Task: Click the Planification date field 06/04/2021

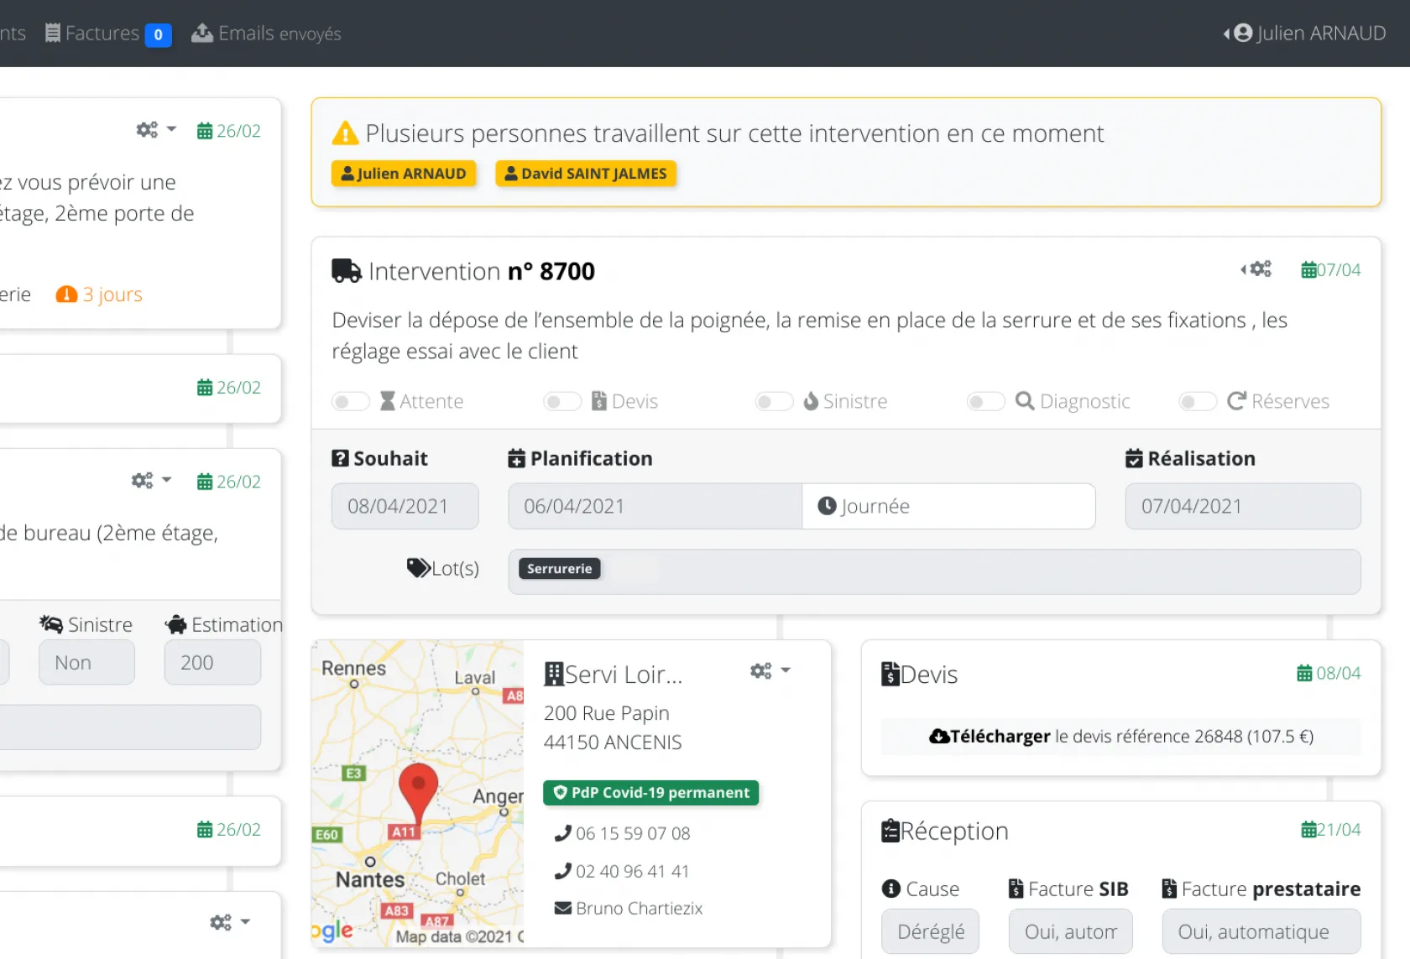Action: click(x=654, y=506)
